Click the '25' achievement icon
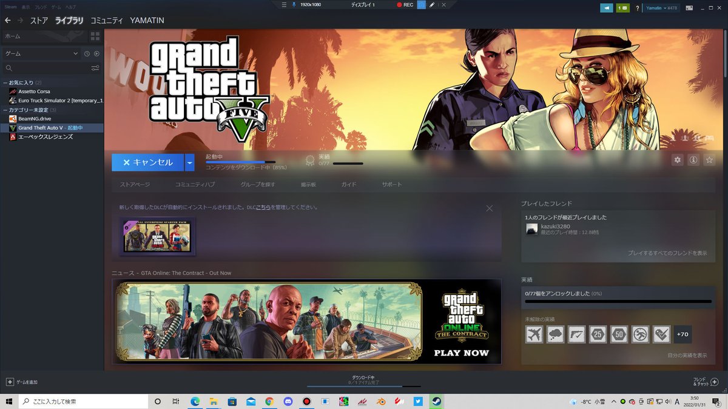The image size is (728, 409). (x=598, y=334)
